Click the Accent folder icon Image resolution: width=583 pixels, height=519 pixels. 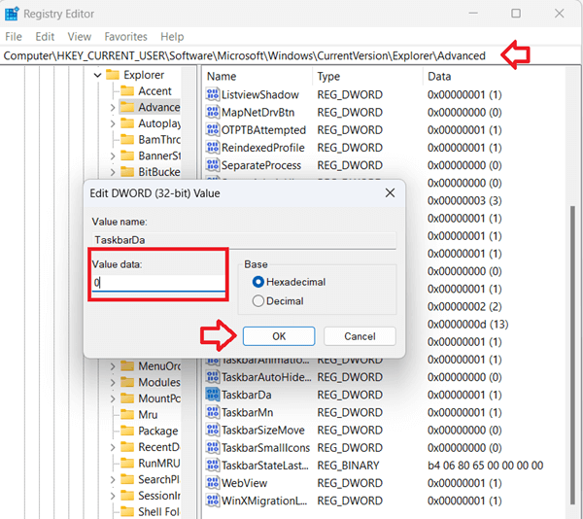pos(127,90)
